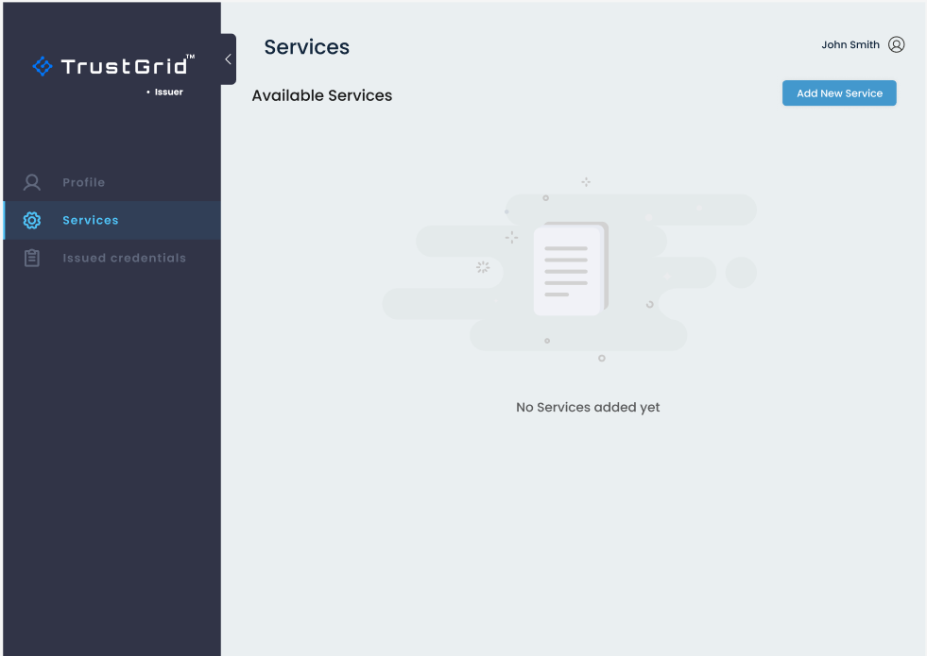Viewport: 927px width, 656px height.
Task: Click the Services gear icon in sidebar
Action: click(32, 220)
